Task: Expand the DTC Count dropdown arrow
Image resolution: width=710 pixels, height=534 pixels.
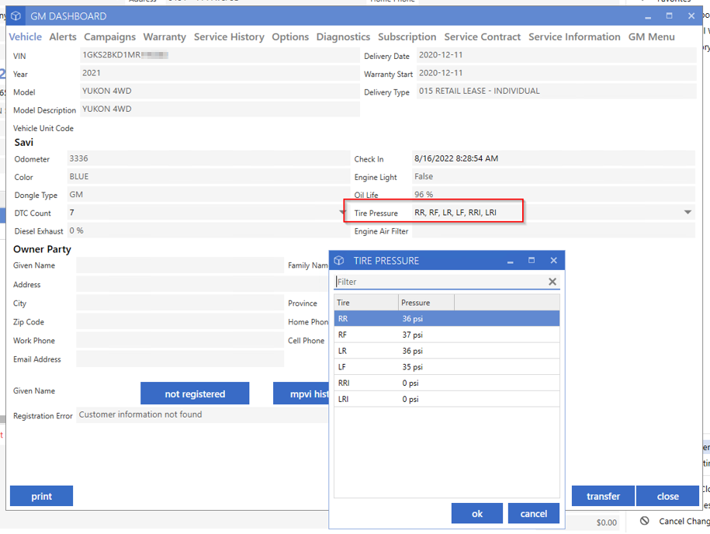Action: 343,213
